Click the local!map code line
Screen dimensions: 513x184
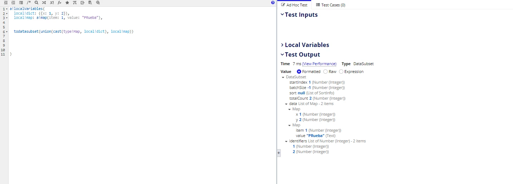[x=58, y=18]
